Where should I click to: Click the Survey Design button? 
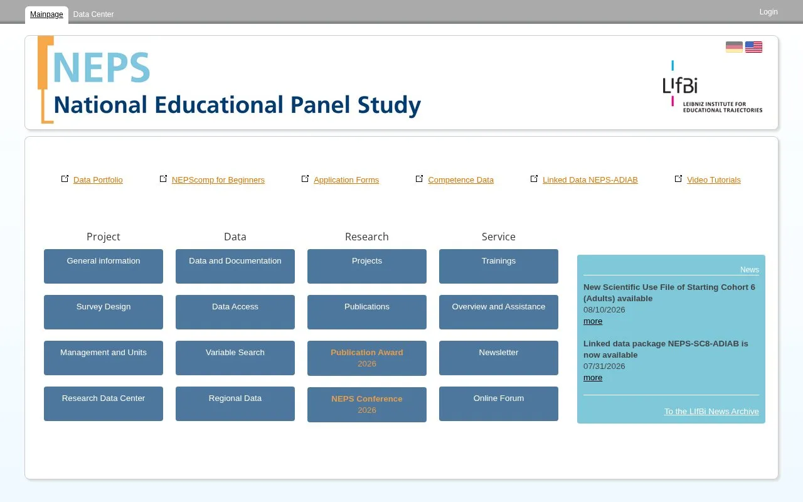(x=104, y=312)
